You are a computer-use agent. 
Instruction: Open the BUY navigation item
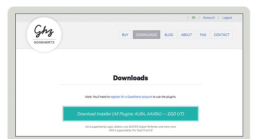[125, 35]
